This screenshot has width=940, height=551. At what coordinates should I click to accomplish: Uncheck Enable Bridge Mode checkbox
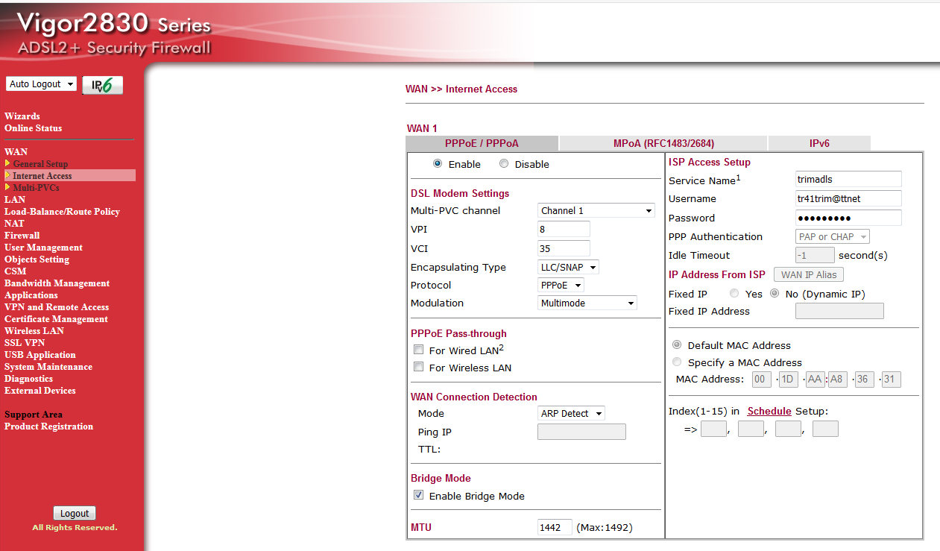pyautogui.click(x=419, y=496)
